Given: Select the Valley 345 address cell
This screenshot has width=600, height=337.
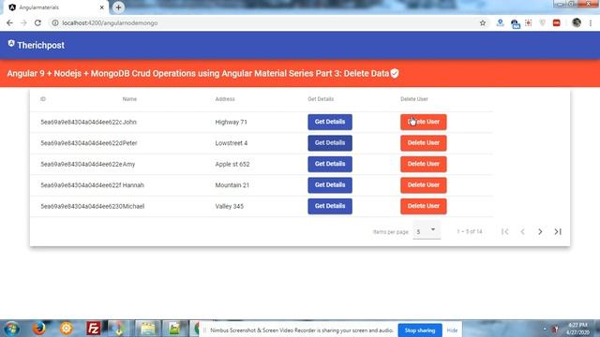Looking at the screenshot, I should coord(229,206).
